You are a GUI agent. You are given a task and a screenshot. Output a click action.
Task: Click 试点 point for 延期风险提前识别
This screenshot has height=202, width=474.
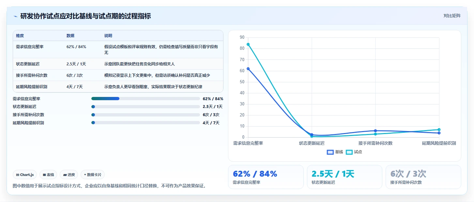(x=439, y=129)
